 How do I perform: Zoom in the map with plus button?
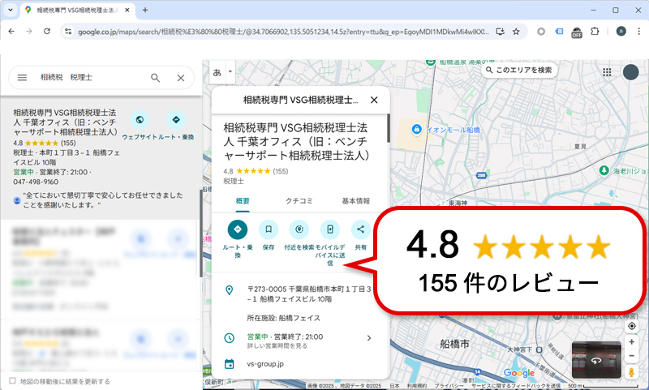click(632, 341)
